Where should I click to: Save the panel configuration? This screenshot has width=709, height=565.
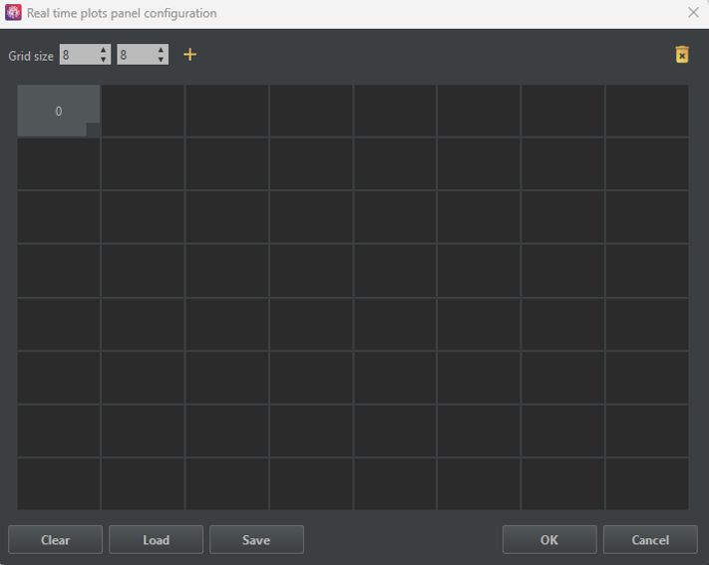pos(256,540)
